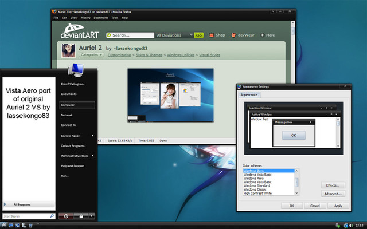367x229 pixels.
Task: Open Firefox View menu
Action: (x=74, y=18)
